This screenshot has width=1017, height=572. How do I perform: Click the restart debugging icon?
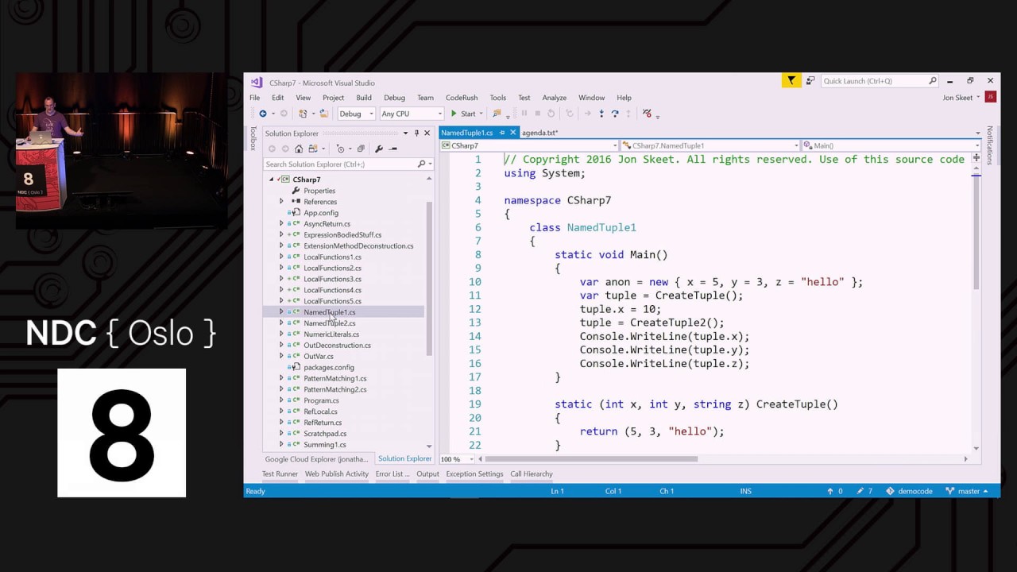click(x=551, y=114)
